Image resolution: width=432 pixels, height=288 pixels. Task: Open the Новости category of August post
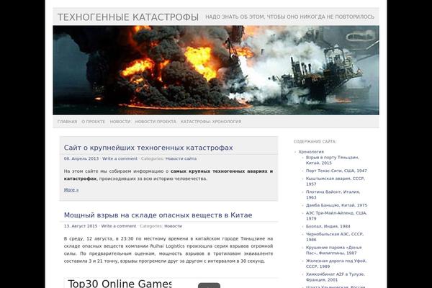click(x=173, y=226)
